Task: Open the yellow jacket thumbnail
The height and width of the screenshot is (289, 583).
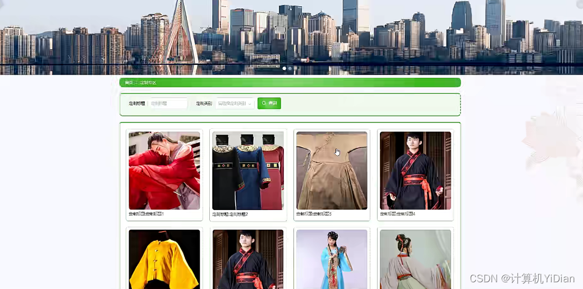Action: [164, 259]
